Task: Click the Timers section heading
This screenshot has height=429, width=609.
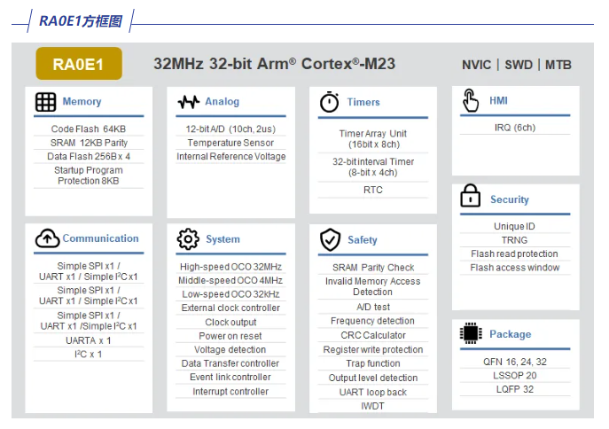Action: pos(363,102)
